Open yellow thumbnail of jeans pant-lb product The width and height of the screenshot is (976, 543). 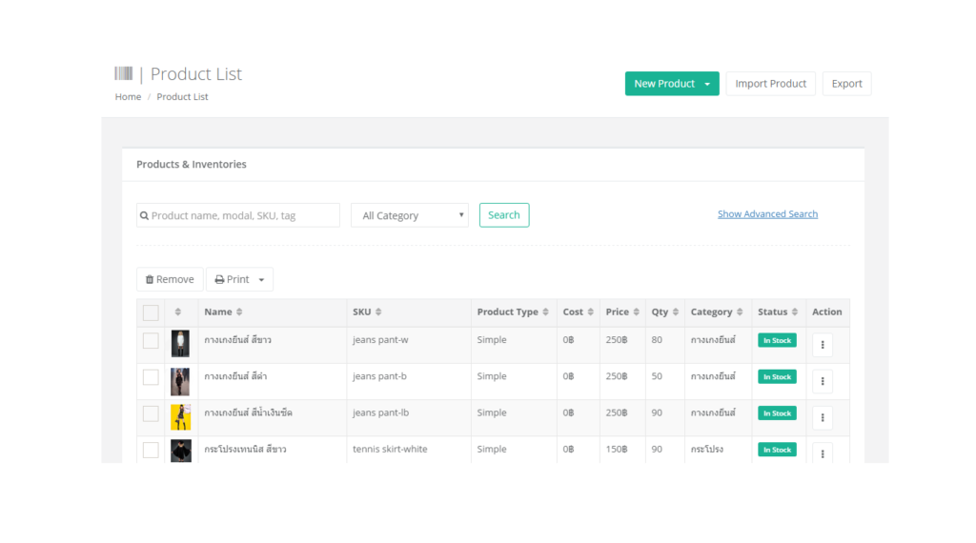(180, 416)
